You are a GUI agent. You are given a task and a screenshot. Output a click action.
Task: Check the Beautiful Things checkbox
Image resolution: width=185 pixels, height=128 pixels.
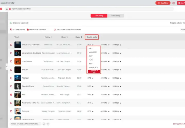11,86
